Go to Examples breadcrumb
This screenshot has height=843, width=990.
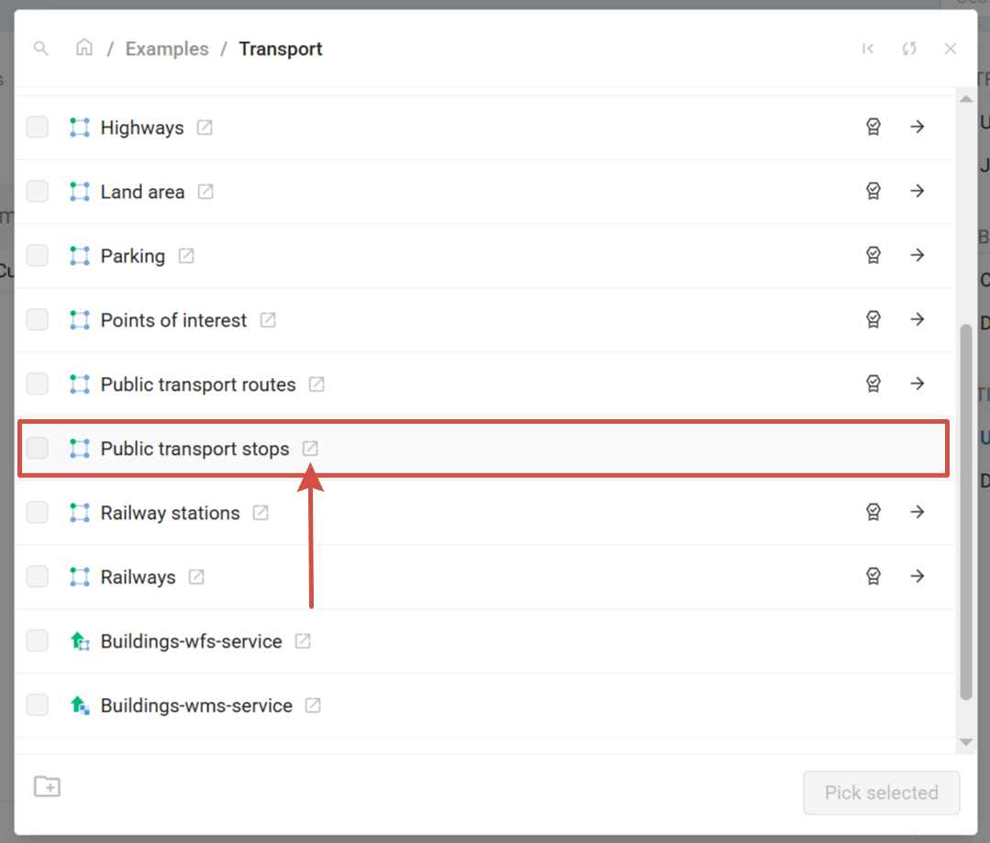point(167,49)
